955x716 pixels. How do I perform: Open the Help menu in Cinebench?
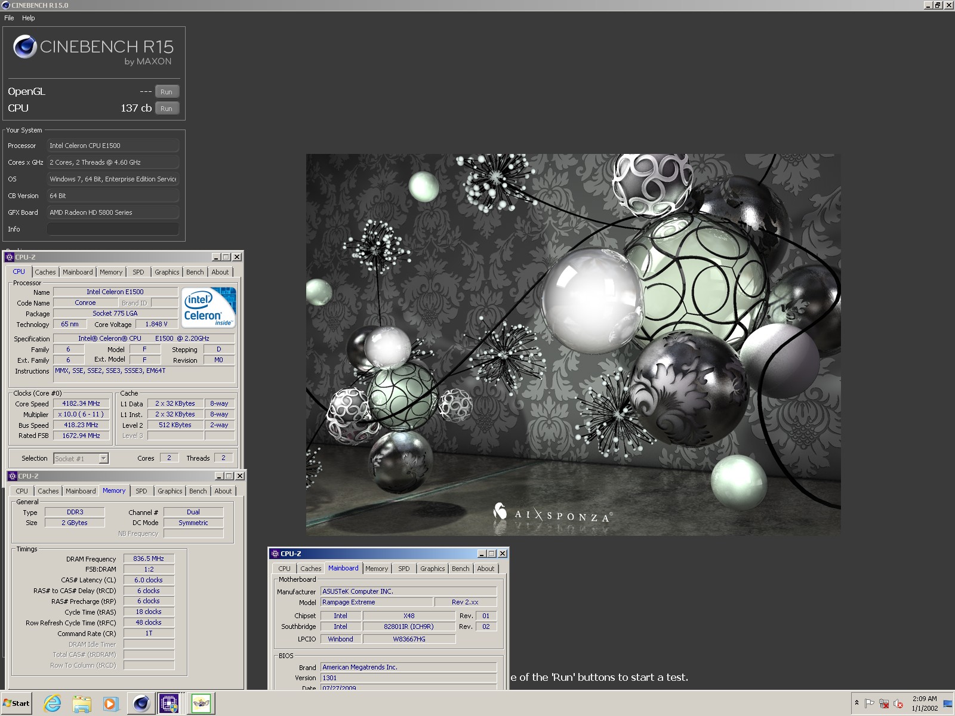coord(29,18)
